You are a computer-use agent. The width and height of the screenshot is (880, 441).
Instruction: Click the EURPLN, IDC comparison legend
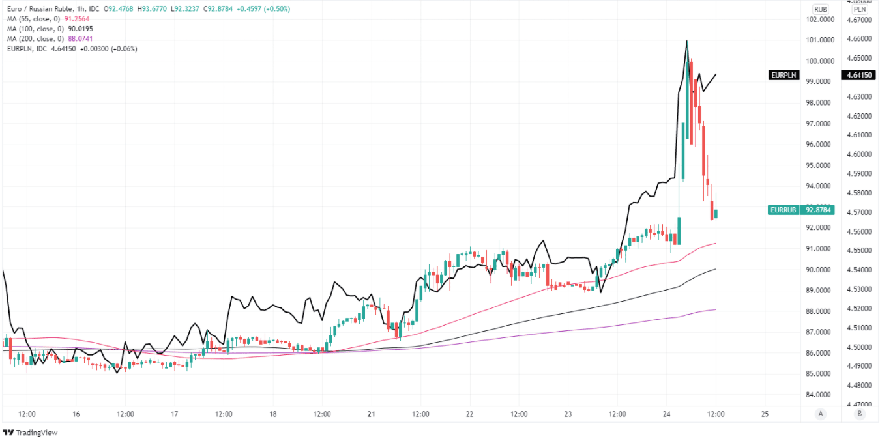[27, 49]
